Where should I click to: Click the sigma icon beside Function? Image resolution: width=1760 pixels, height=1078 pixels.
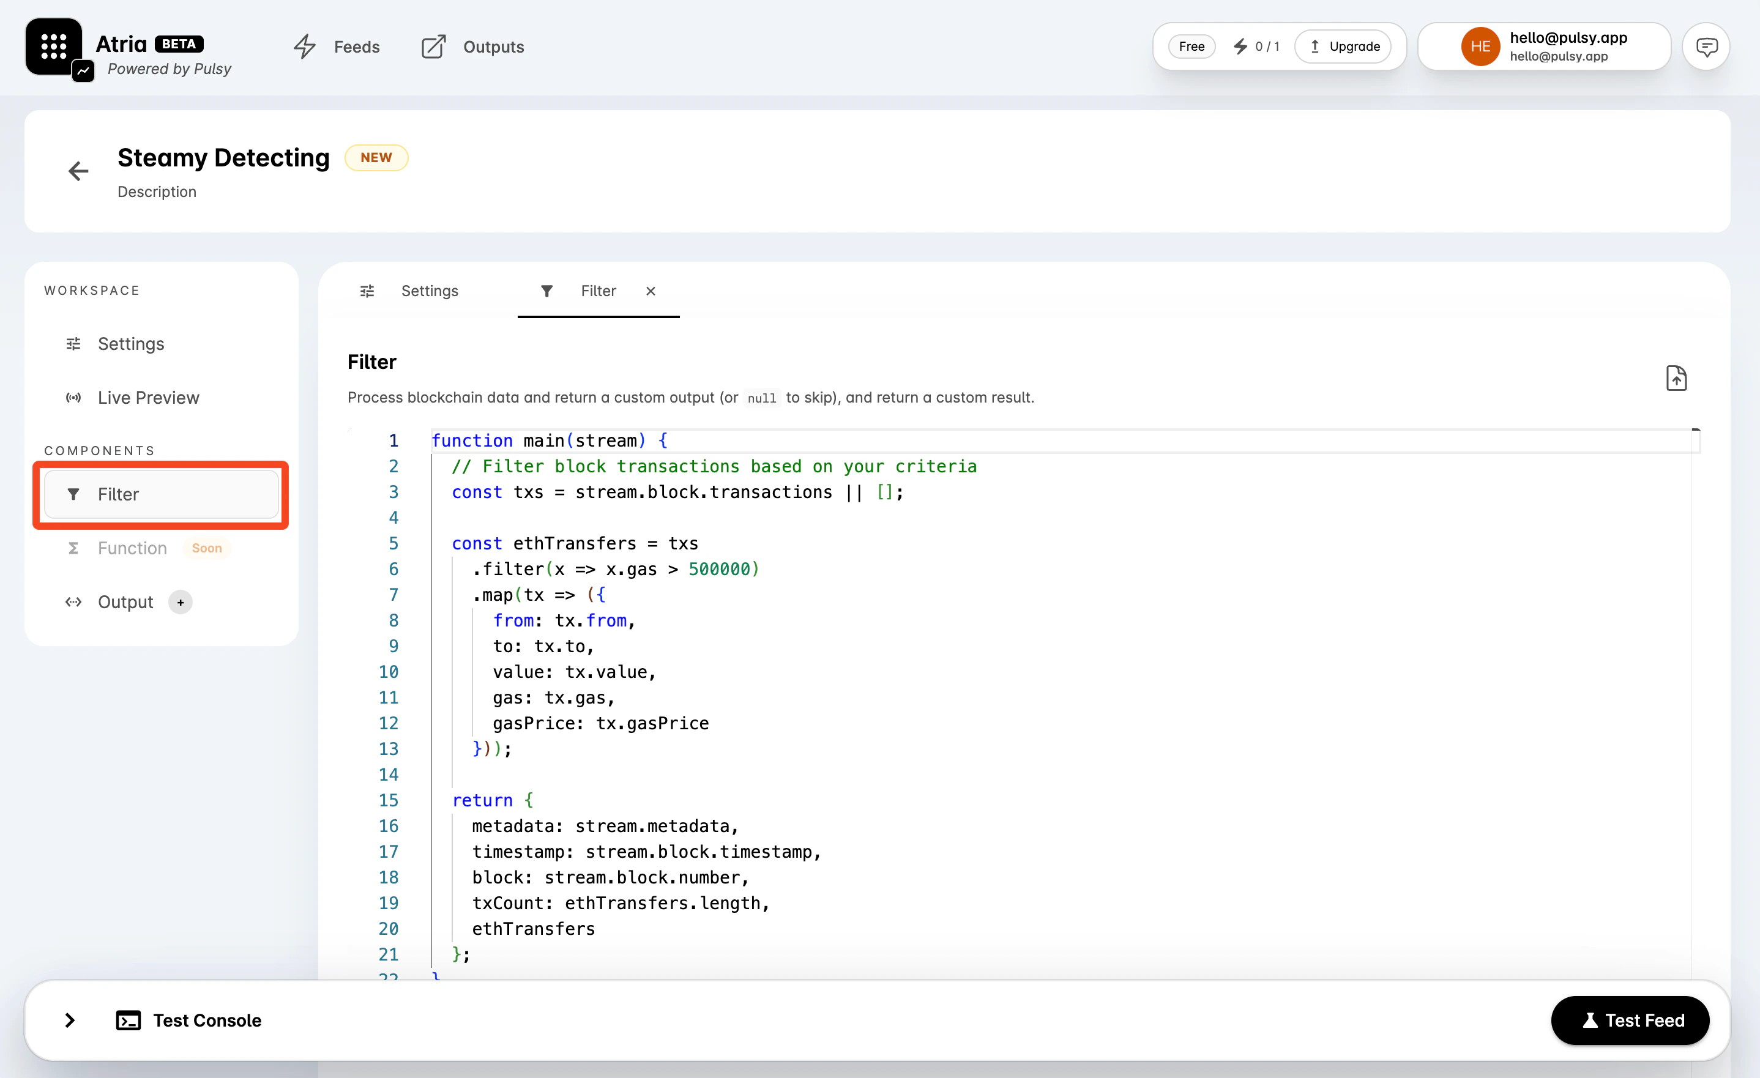click(73, 548)
